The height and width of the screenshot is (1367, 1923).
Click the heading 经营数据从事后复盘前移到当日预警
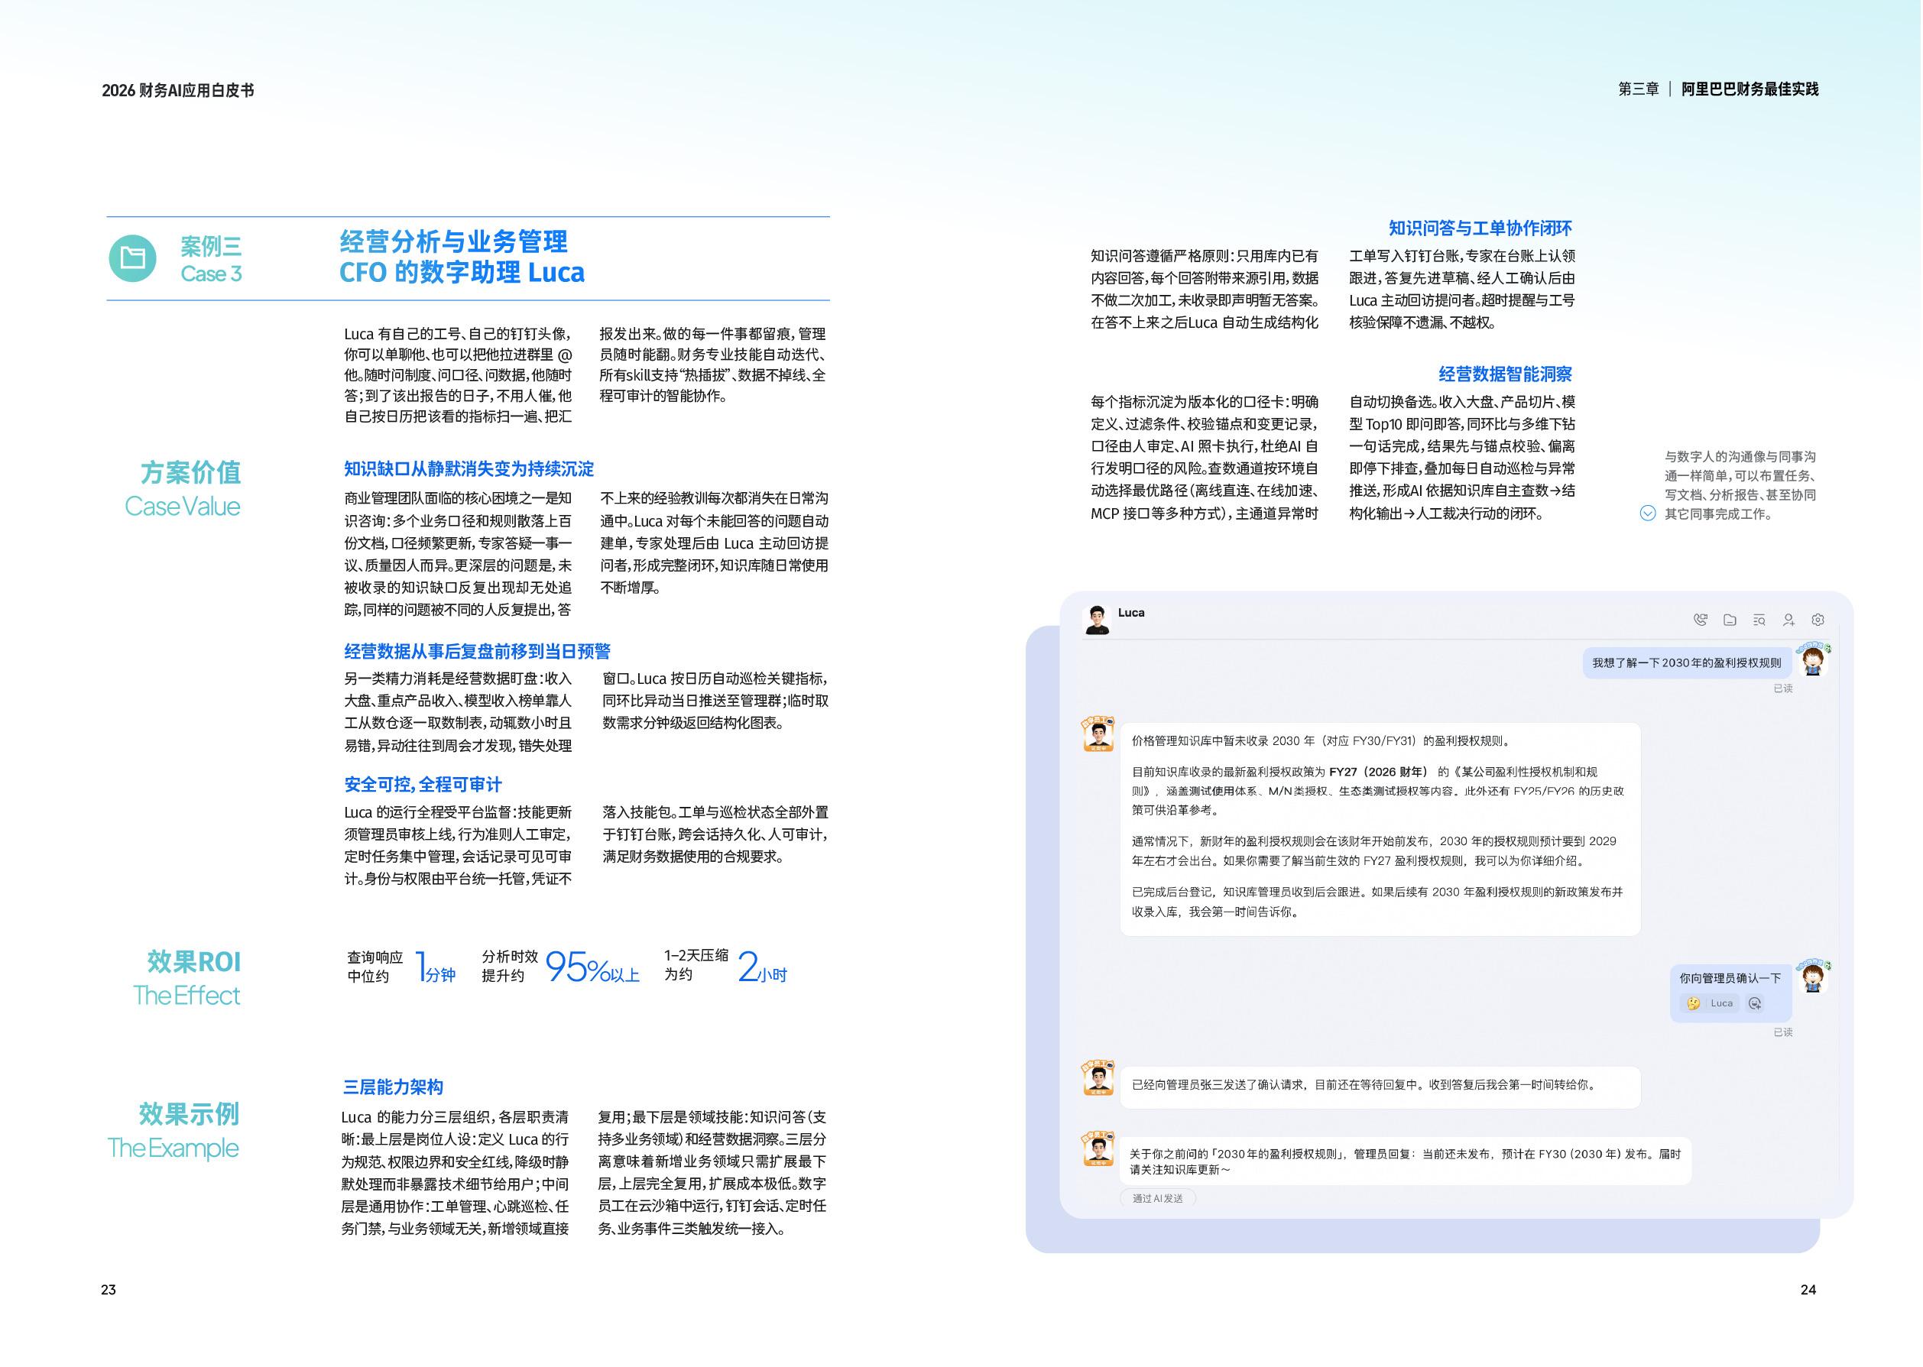coord(478,651)
